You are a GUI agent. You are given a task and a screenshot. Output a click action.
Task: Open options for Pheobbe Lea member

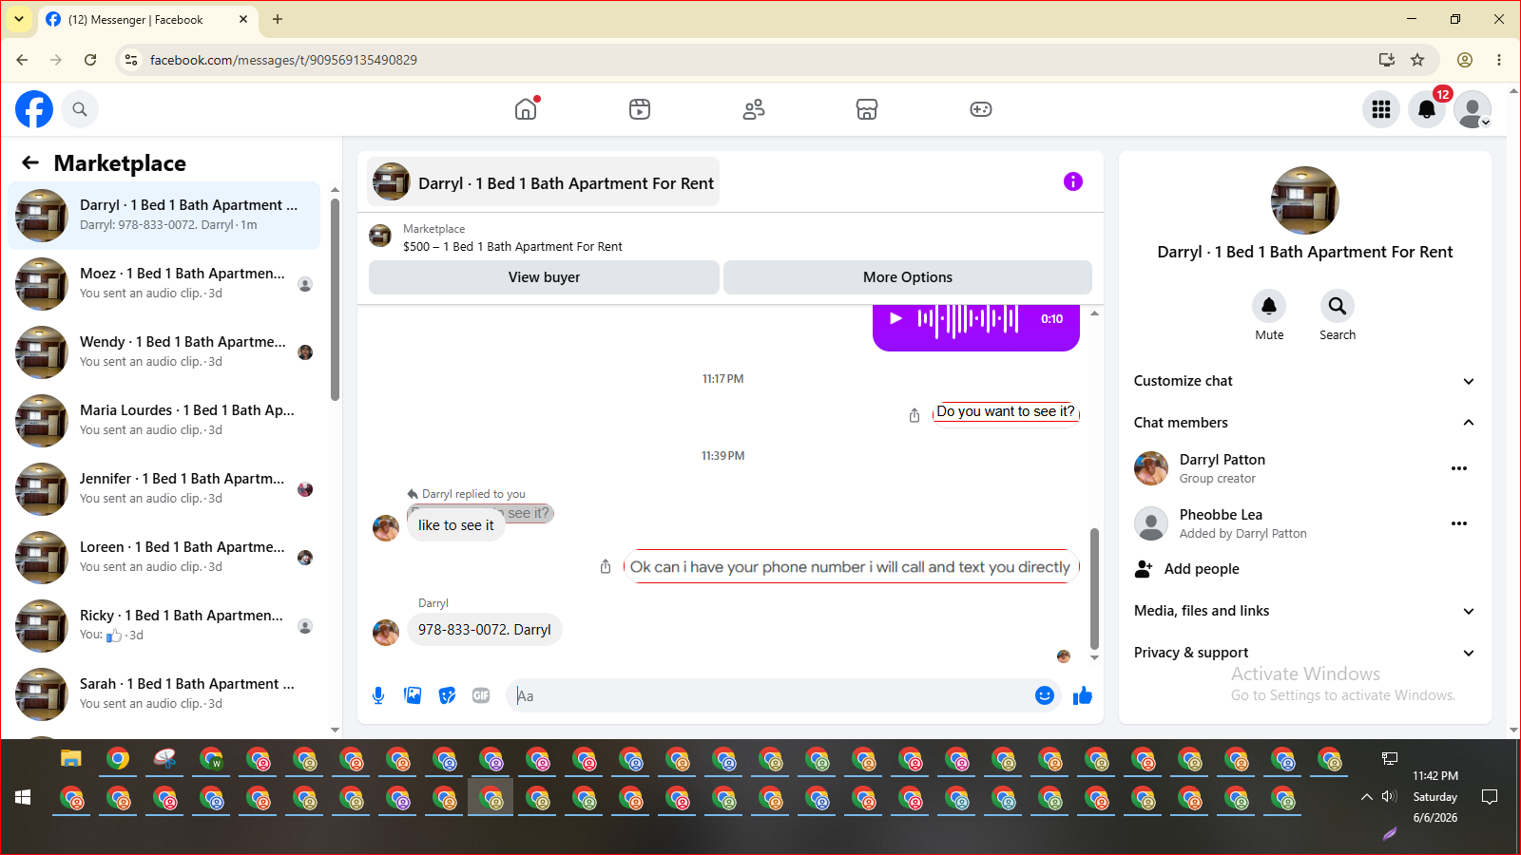[1459, 523]
